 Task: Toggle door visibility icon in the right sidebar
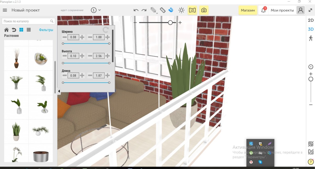click(311, 151)
